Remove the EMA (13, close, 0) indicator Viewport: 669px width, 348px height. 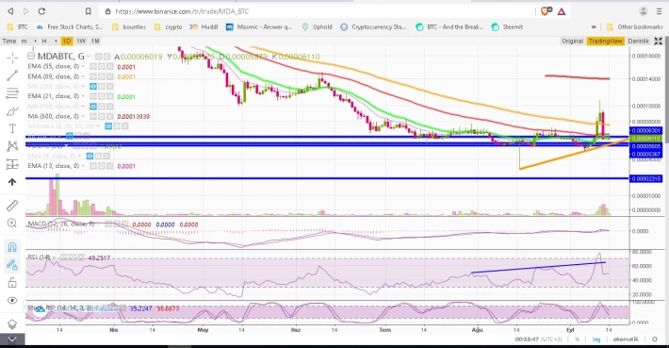109,166
